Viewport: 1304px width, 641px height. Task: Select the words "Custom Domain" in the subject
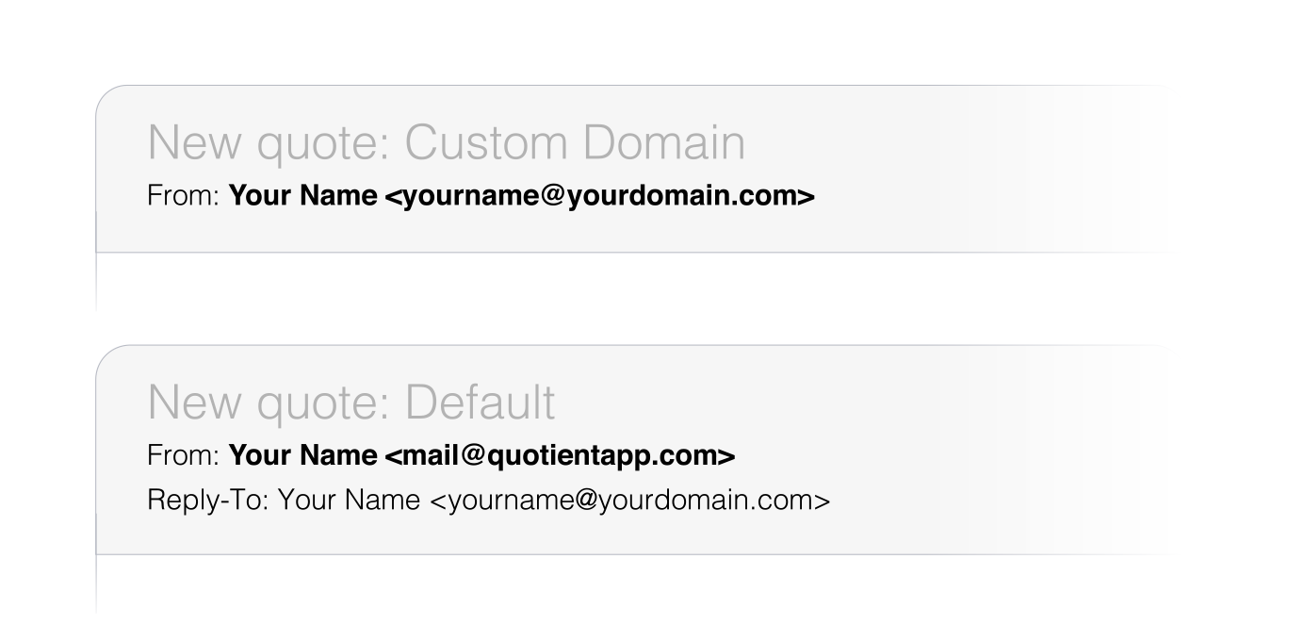(x=575, y=143)
